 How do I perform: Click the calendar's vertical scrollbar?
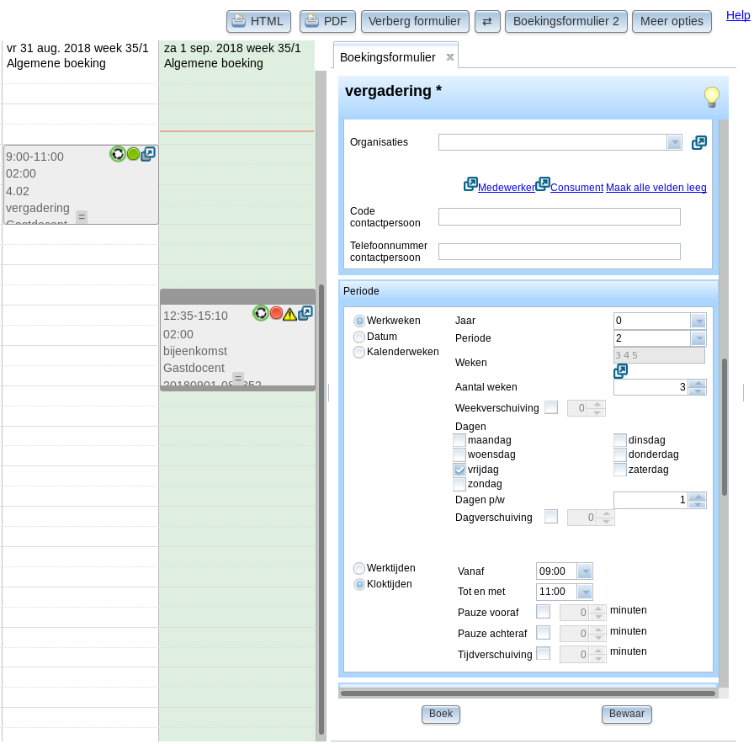[321, 510]
